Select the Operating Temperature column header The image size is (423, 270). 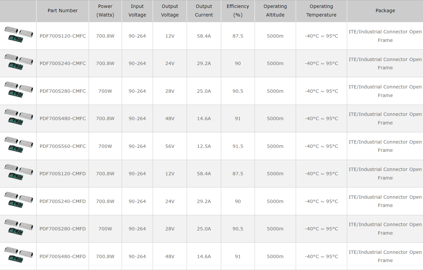coord(321,11)
